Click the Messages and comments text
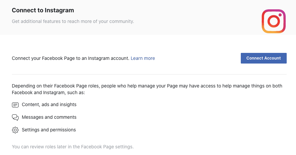 (49, 117)
